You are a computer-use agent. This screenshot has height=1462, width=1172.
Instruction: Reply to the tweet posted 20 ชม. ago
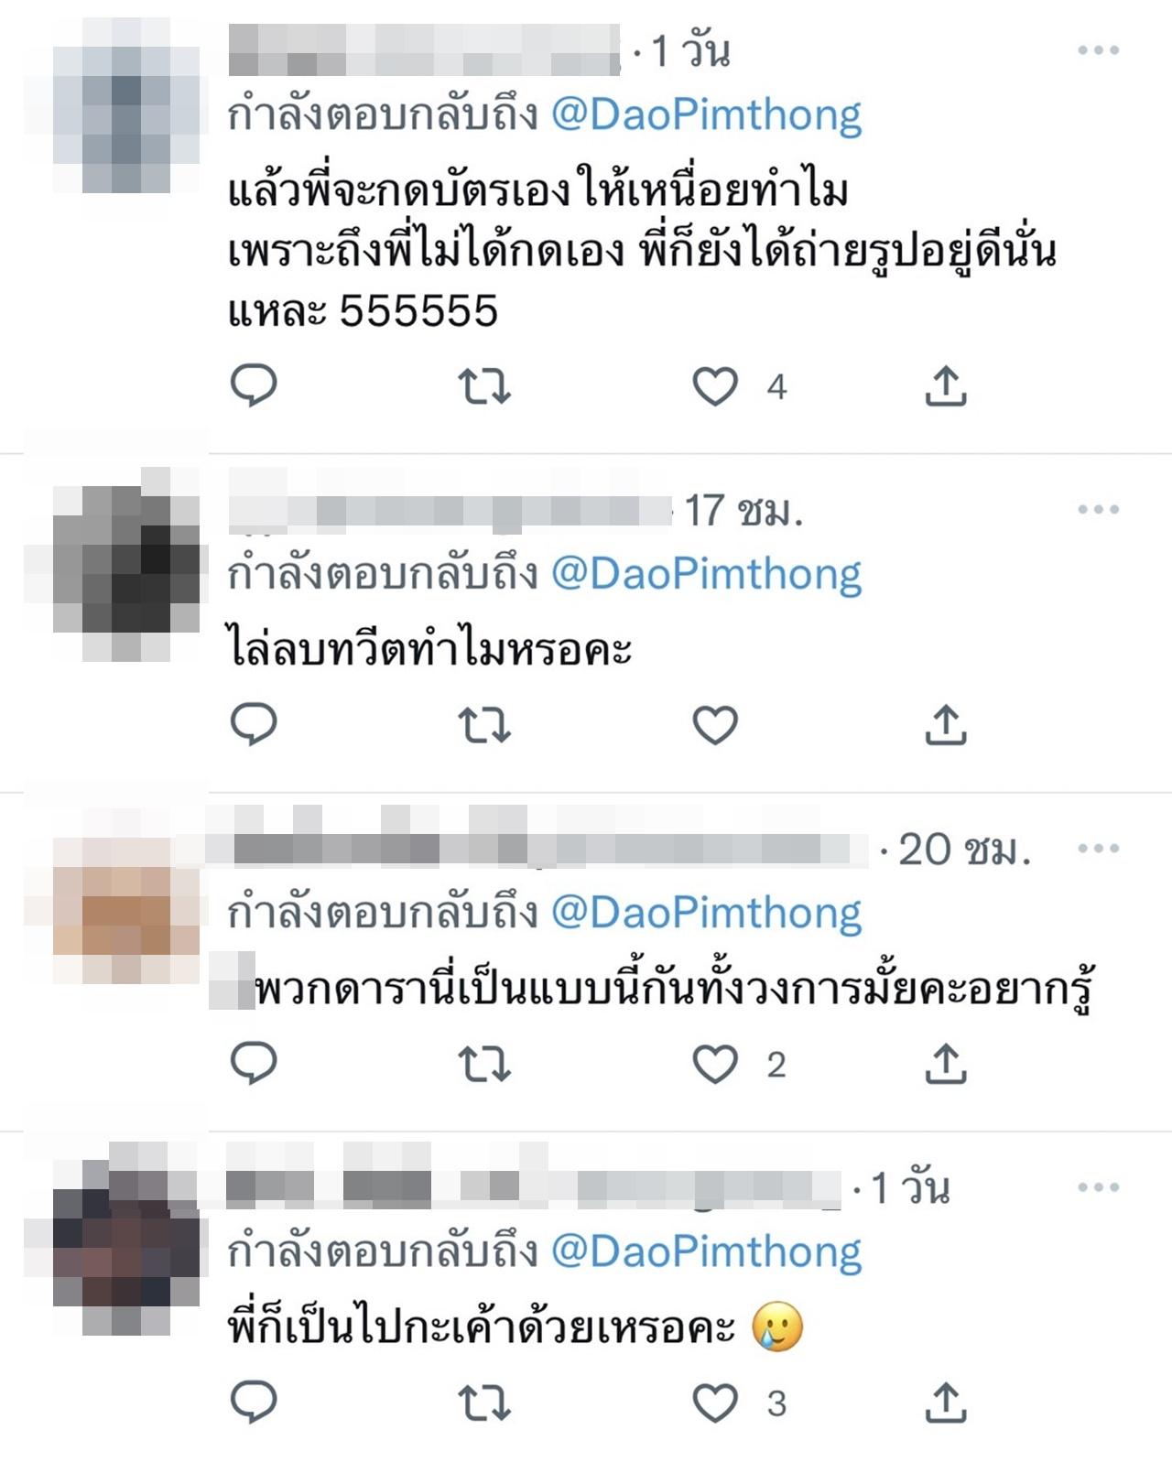(254, 1064)
